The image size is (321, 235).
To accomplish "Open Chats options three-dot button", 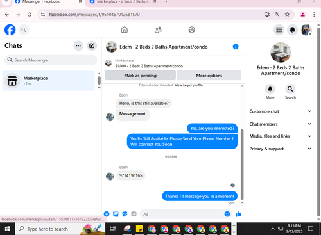I will (x=78, y=45).
